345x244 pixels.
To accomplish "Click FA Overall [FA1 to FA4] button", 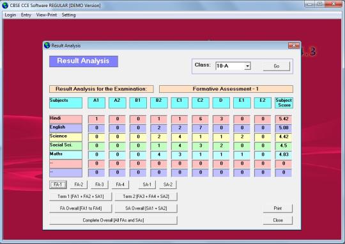I will 80,208.
